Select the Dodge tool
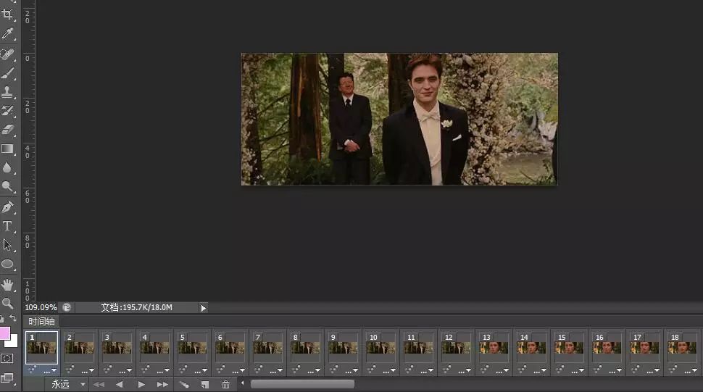The width and height of the screenshot is (703, 392). click(x=8, y=186)
